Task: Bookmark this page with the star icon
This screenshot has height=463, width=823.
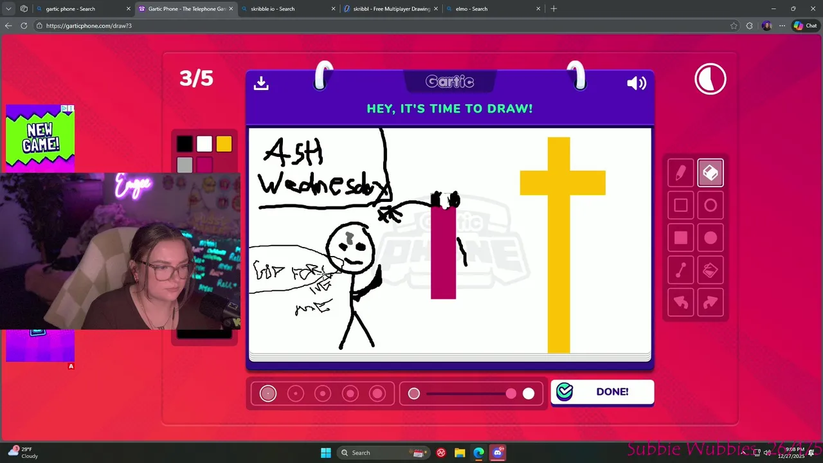Action: pyautogui.click(x=734, y=26)
